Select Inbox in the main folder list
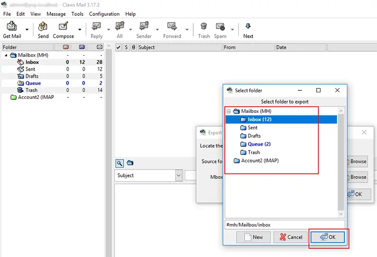Viewport: 377px width, 257px height. pos(32,62)
